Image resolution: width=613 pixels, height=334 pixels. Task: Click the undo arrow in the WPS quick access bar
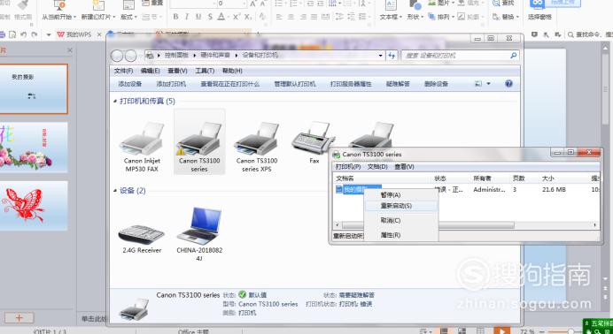(23, 34)
